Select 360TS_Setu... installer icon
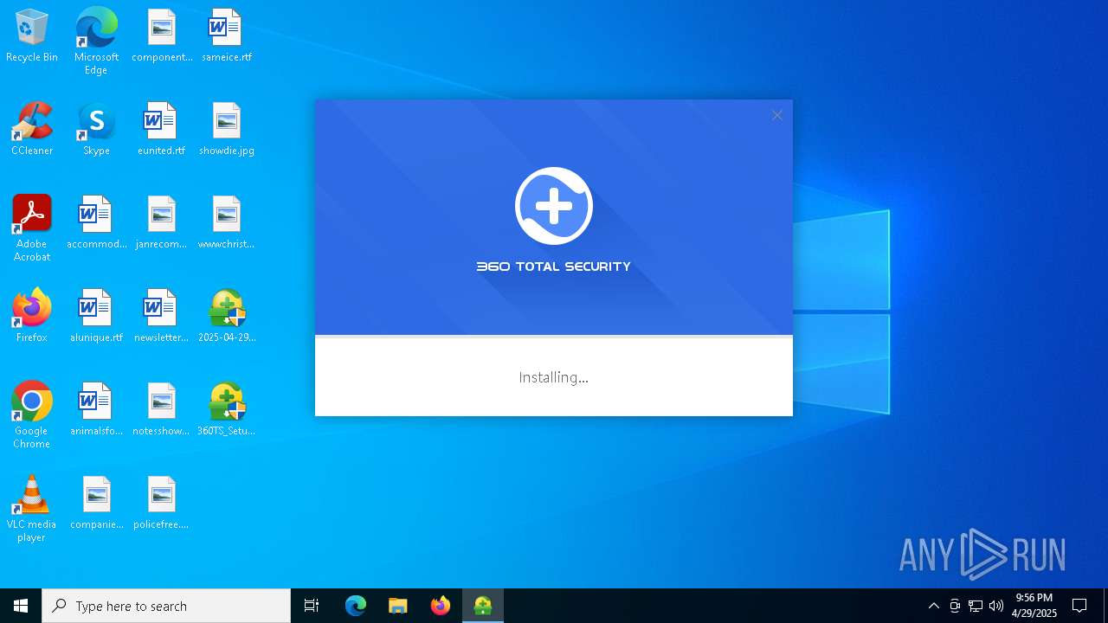This screenshot has height=623, width=1108. tap(226, 410)
